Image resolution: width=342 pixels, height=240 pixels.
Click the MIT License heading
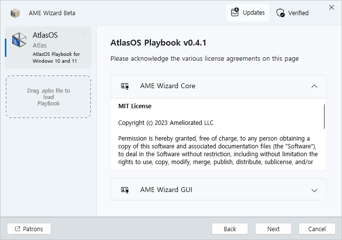tap(135, 106)
